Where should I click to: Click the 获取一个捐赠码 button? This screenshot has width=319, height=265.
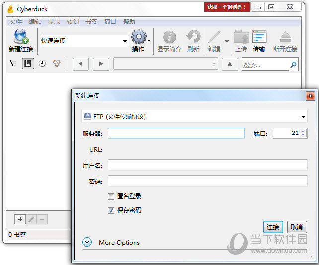click(227, 7)
